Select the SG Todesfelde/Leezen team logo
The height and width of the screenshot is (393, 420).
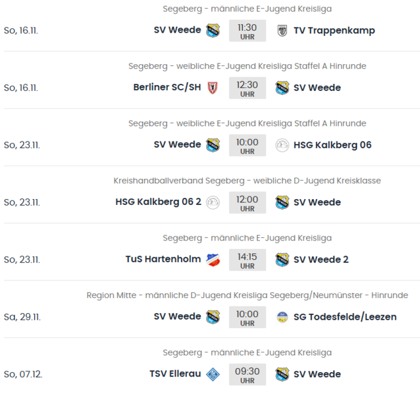pyautogui.click(x=282, y=317)
